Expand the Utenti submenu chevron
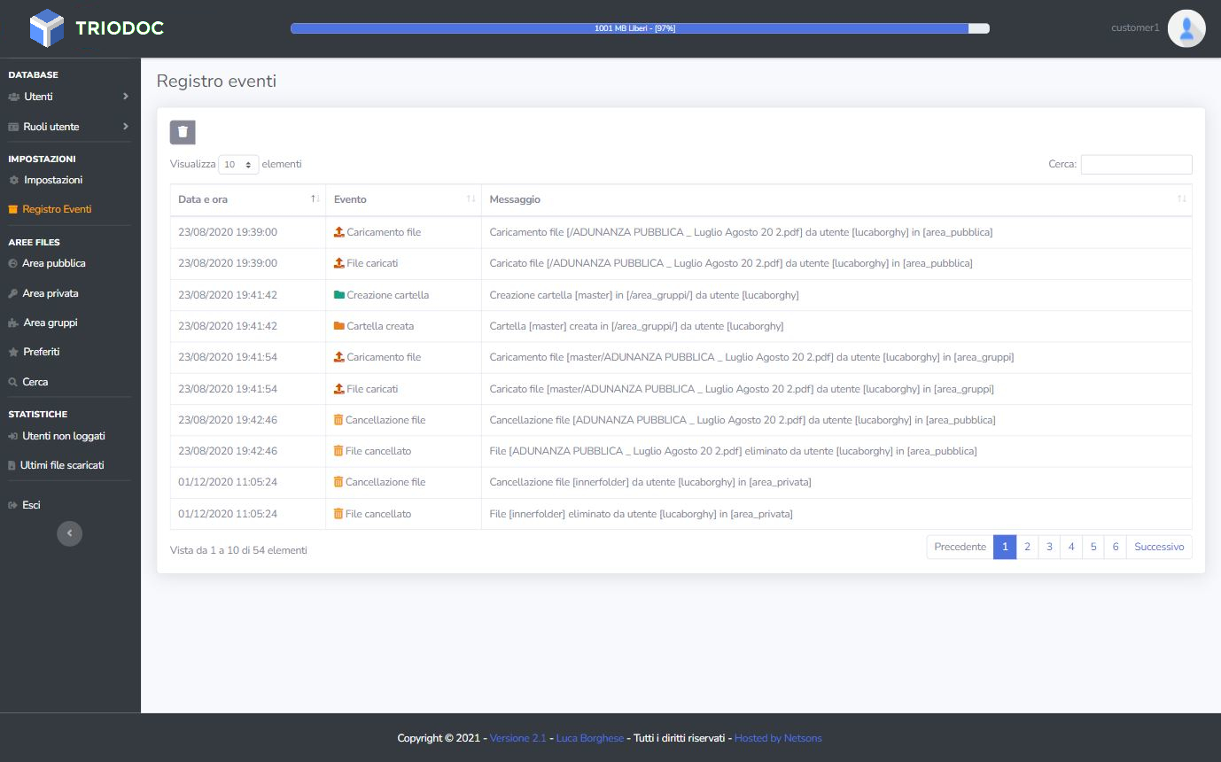 pos(126,97)
